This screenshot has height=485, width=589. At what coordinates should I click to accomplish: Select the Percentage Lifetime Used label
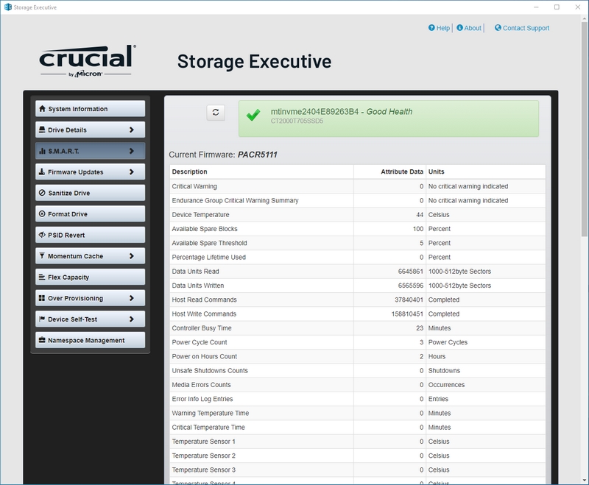[209, 257]
